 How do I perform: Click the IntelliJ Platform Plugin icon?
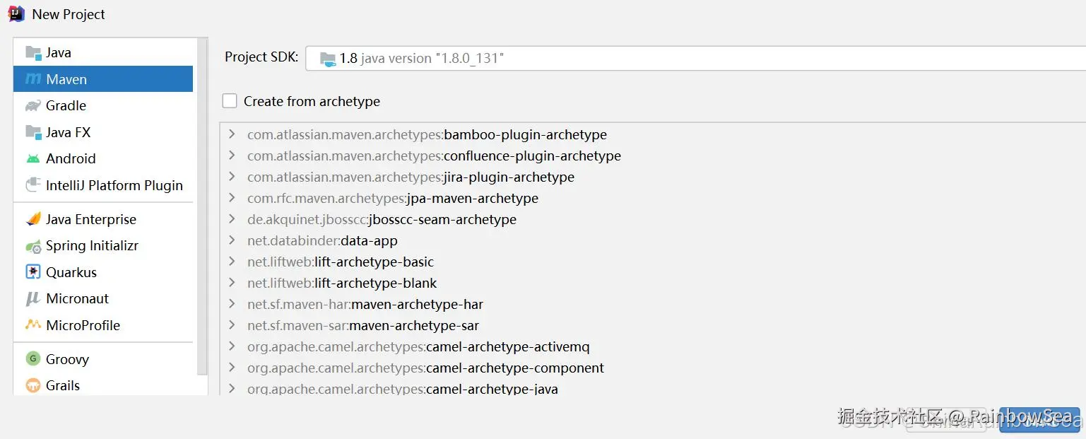point(33,185)
